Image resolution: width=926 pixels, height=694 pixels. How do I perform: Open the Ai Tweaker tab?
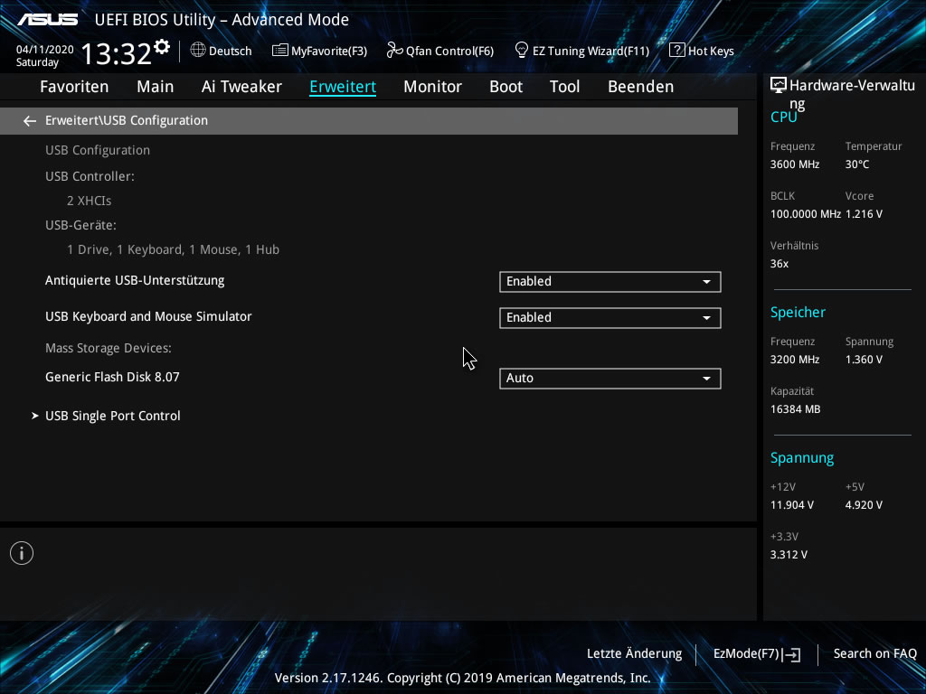[241, 87]
